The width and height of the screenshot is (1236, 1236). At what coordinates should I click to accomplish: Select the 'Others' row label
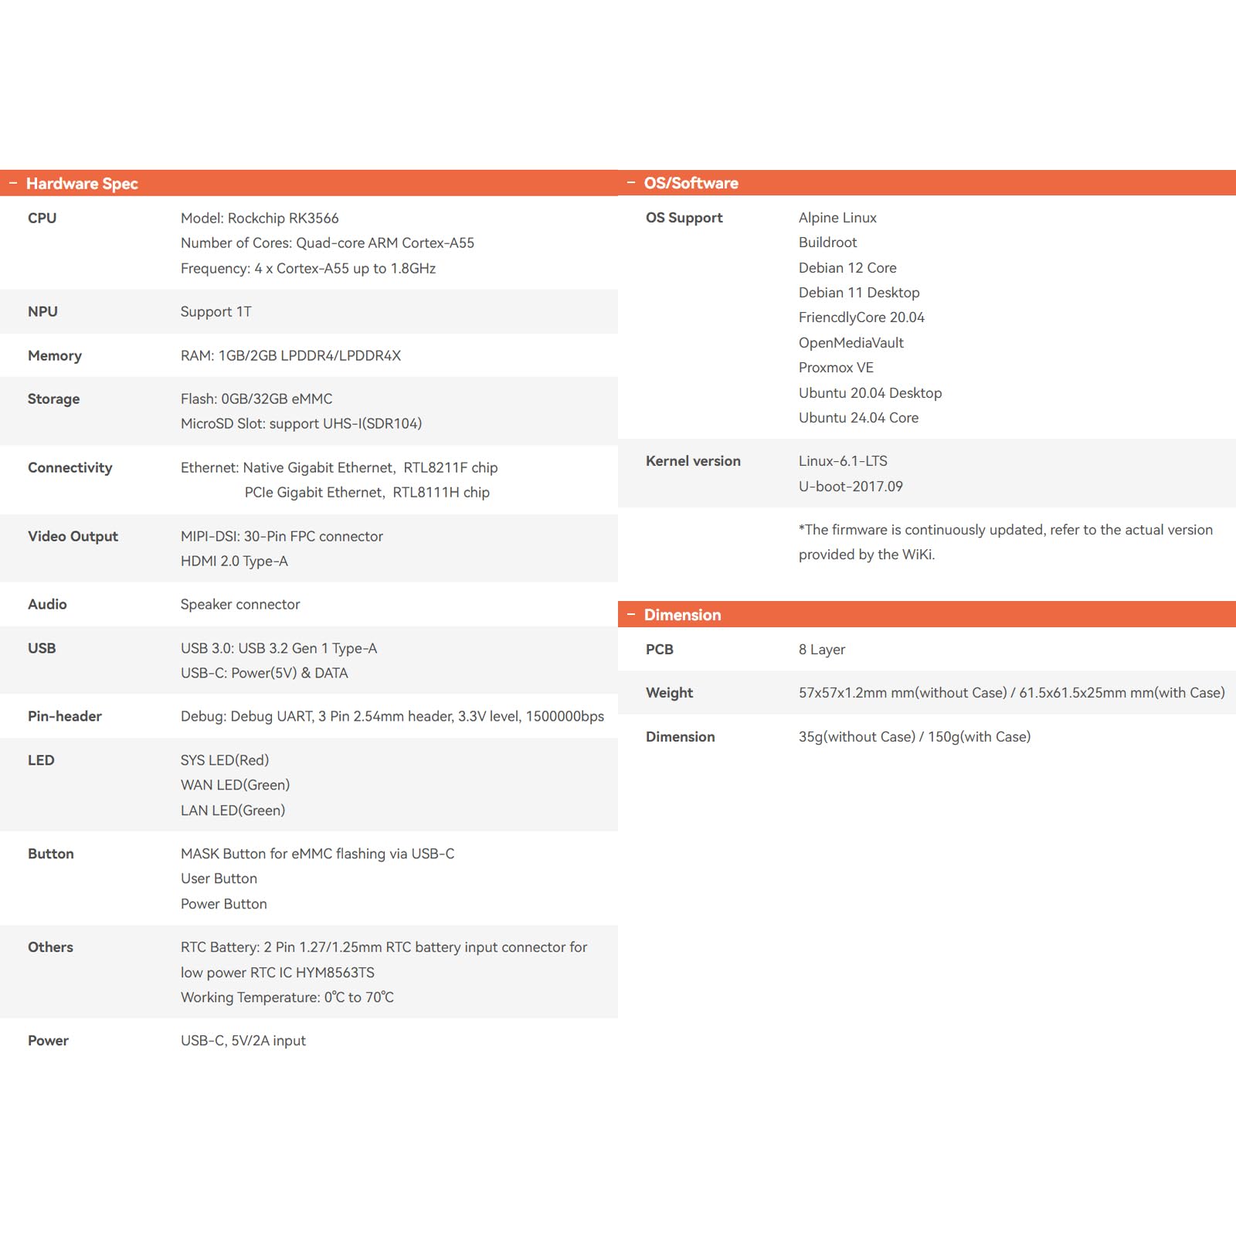(51, 947)
